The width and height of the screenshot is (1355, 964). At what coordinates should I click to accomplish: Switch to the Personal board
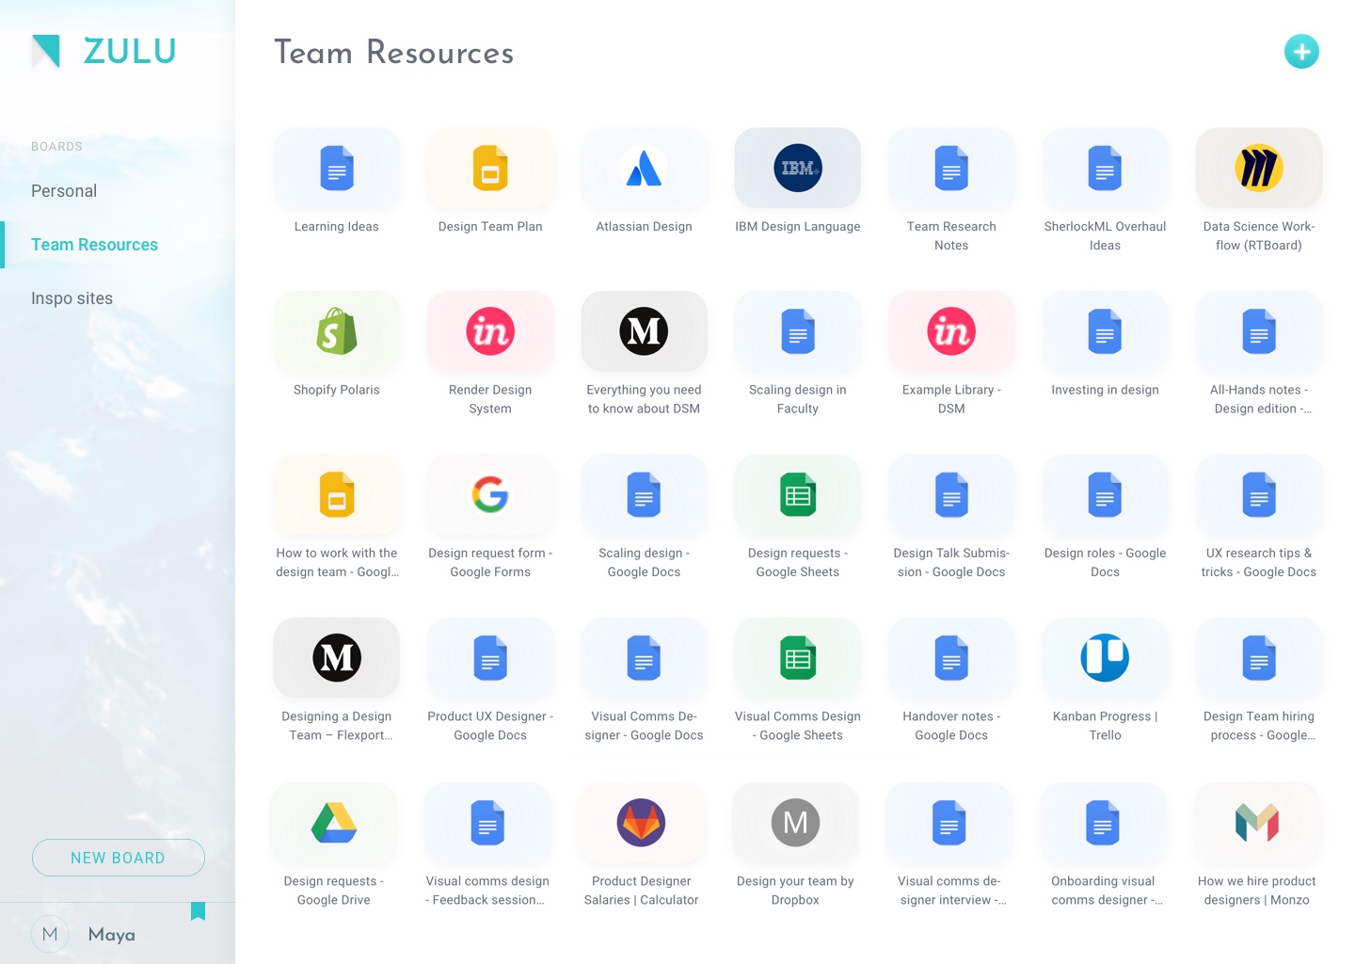pos(64,191)
